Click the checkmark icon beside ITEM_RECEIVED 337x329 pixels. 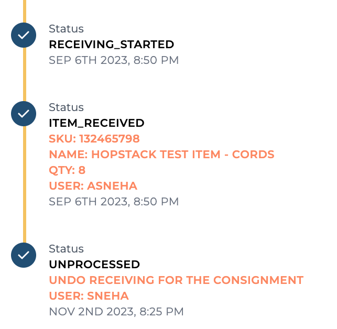pyautogui.click(x=24, y=114)
